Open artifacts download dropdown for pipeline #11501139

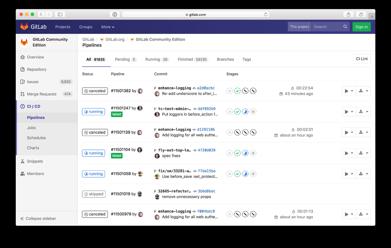(364, 132)
